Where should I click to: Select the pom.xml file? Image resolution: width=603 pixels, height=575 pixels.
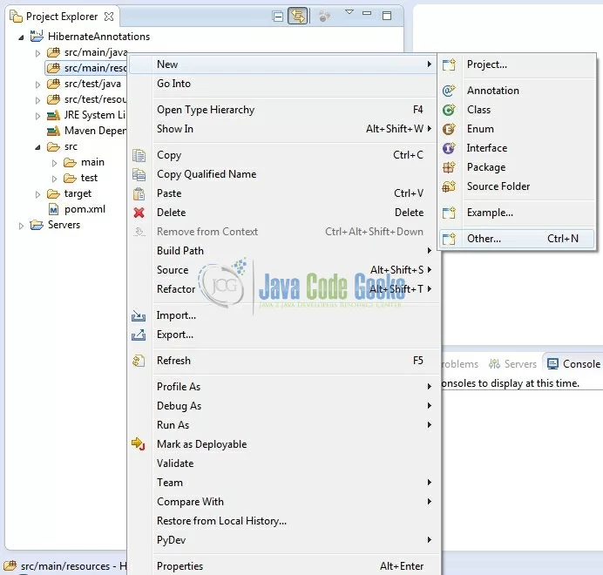(85, 209)
